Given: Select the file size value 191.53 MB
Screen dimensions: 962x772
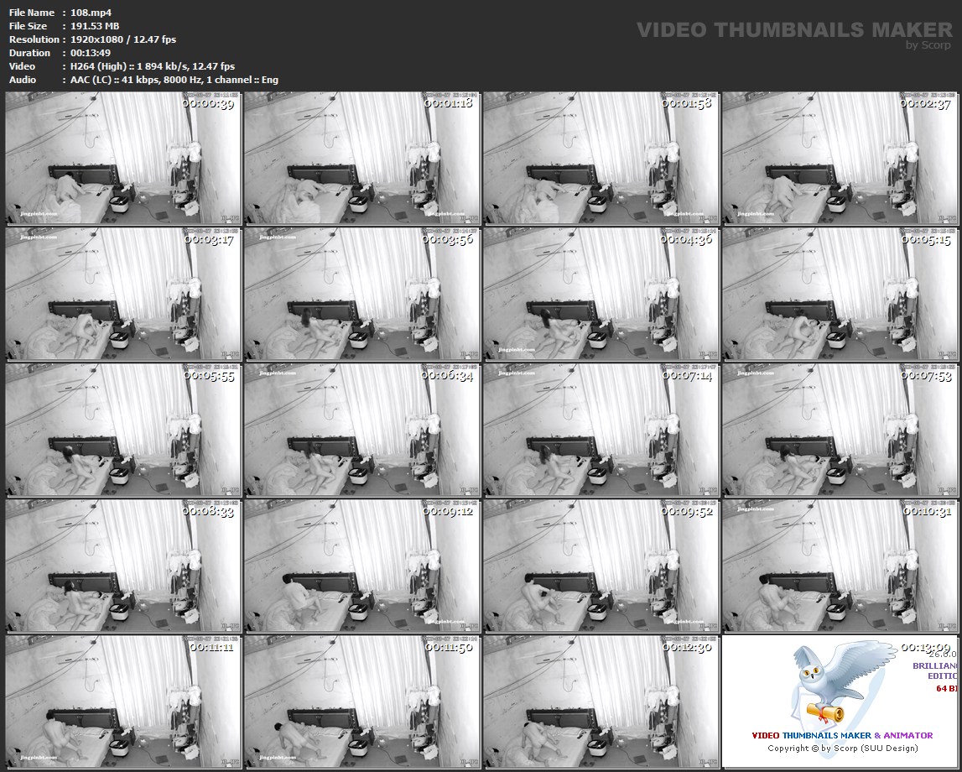Looking at the screenshot, I should [95, 26].
